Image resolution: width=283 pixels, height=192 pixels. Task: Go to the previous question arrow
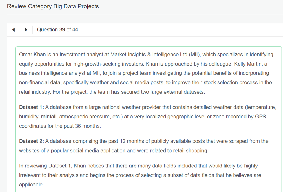(x=14, y=30)
